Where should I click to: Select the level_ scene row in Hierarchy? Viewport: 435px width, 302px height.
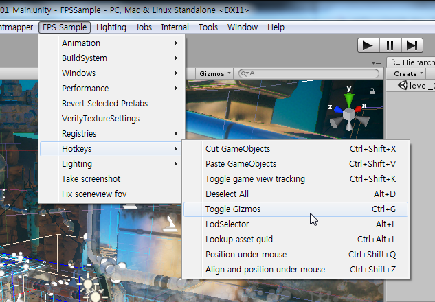(411, 86)
